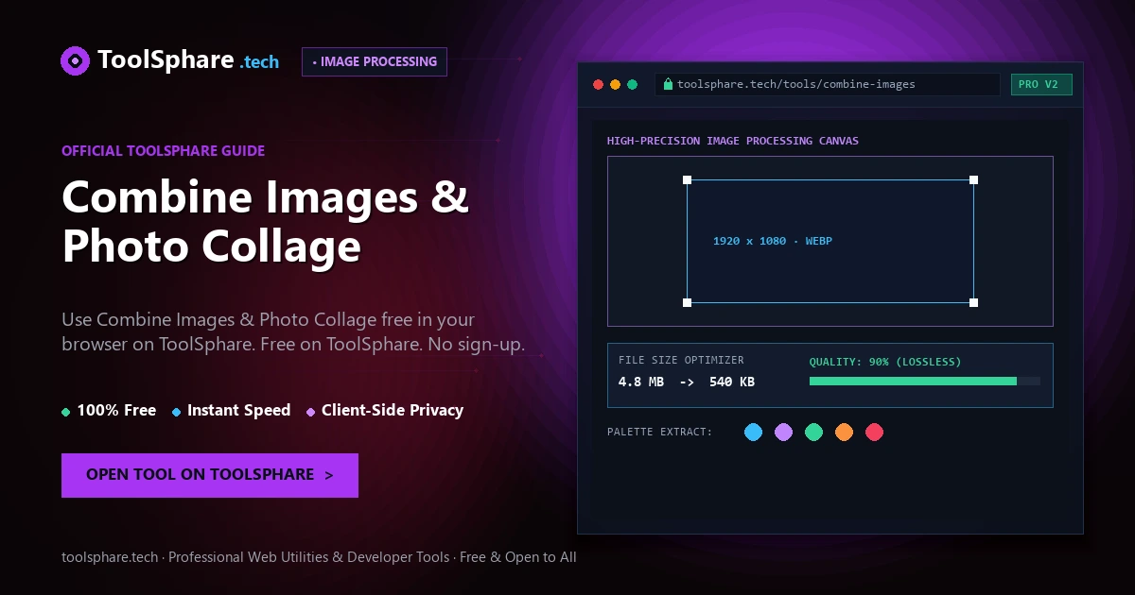Click the yellow window dot in mockup
The width and height of the screenshot is (1135, 595).
pos(615,84)
